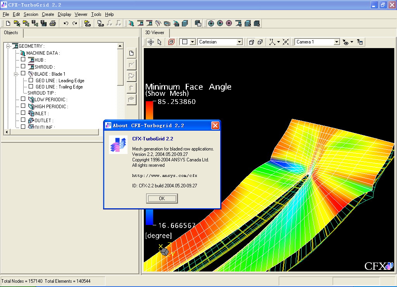Open the Viewer menu
Screen dimensions: 397x287
click(x=81, y=14)
